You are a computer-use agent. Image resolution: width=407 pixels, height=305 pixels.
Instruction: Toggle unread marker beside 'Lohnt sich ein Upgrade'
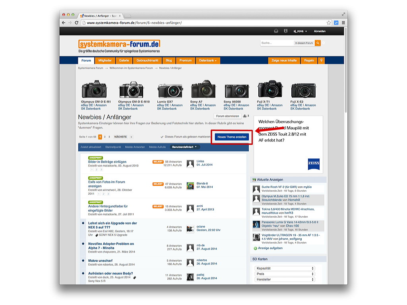pyautogui.click(x=83, y=223)
